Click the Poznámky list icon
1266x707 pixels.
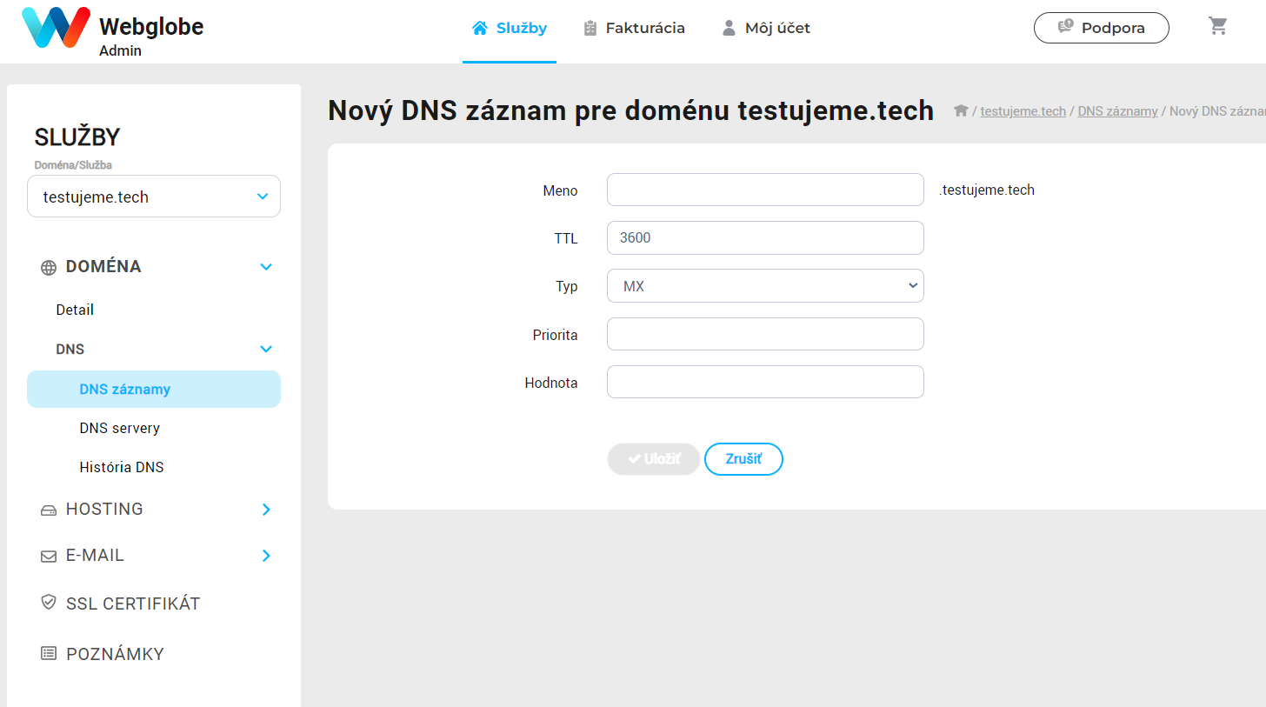[x=49, y=653]
